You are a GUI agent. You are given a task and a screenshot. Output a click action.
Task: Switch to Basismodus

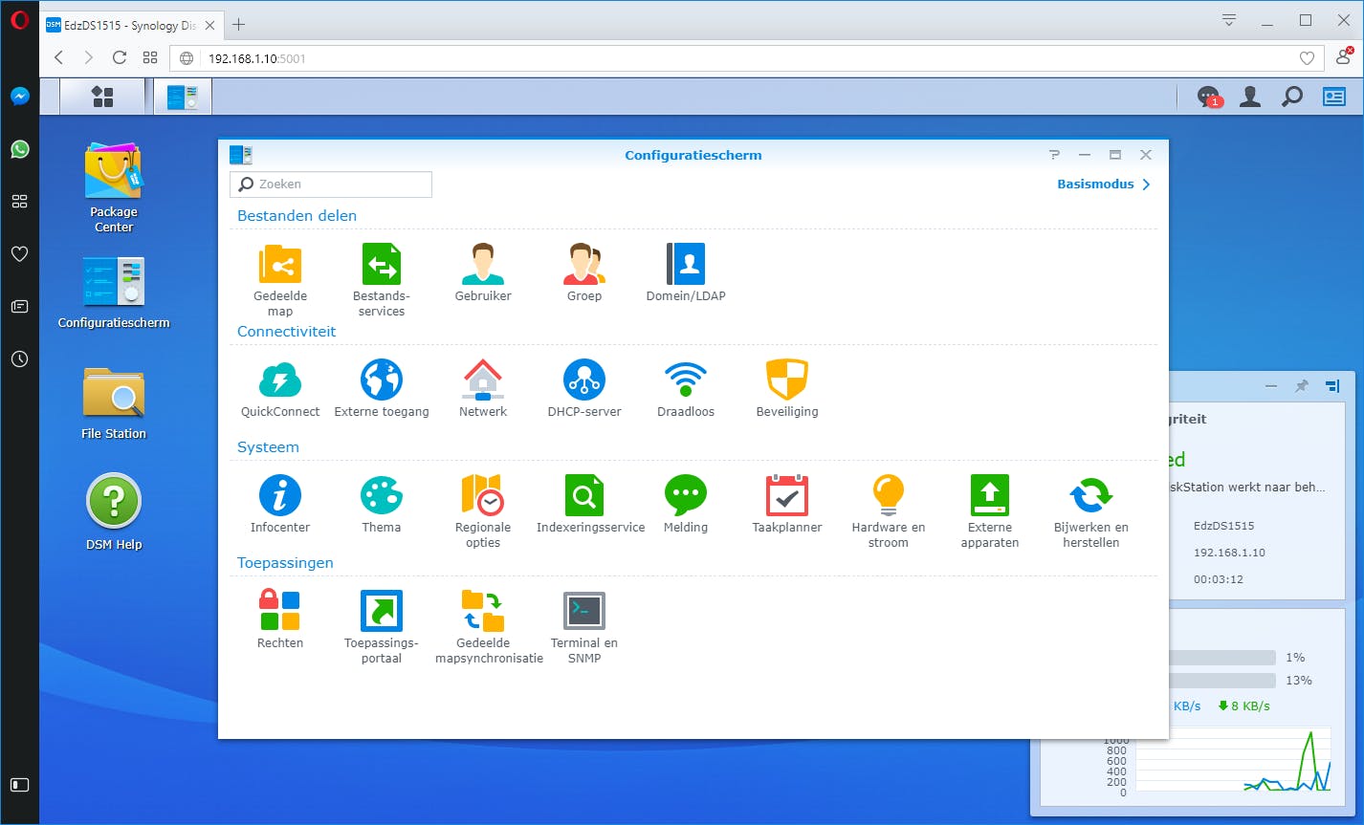click(1104, 185)
